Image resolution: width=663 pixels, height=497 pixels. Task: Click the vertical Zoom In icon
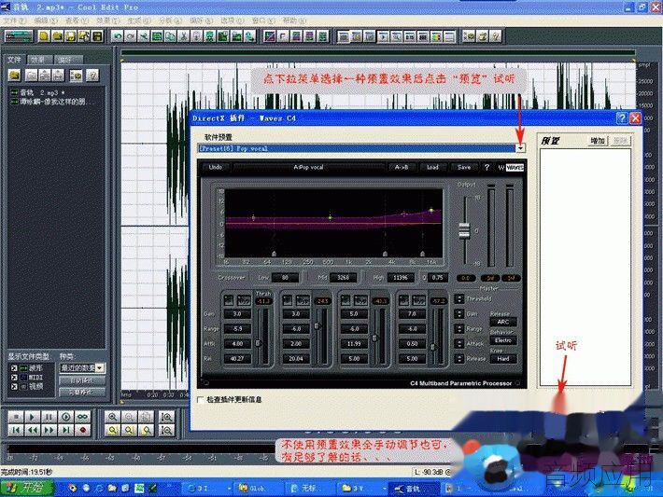click(x=166, y=417)
